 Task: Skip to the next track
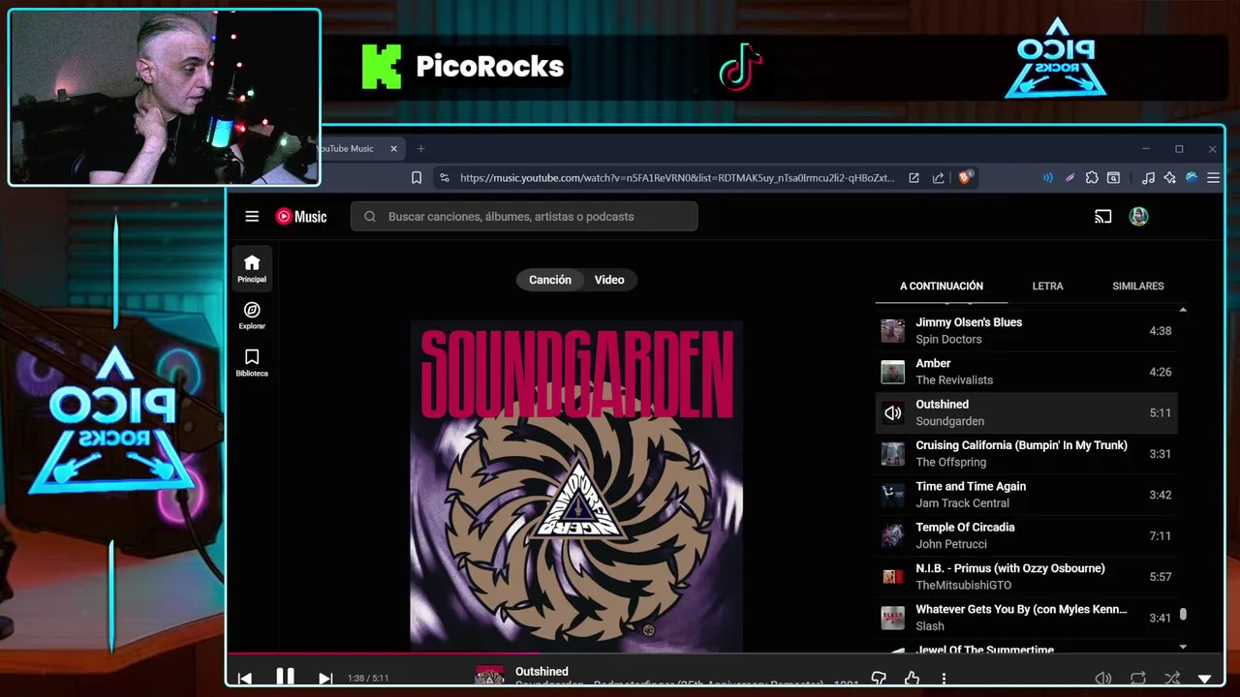pos(325,679)
